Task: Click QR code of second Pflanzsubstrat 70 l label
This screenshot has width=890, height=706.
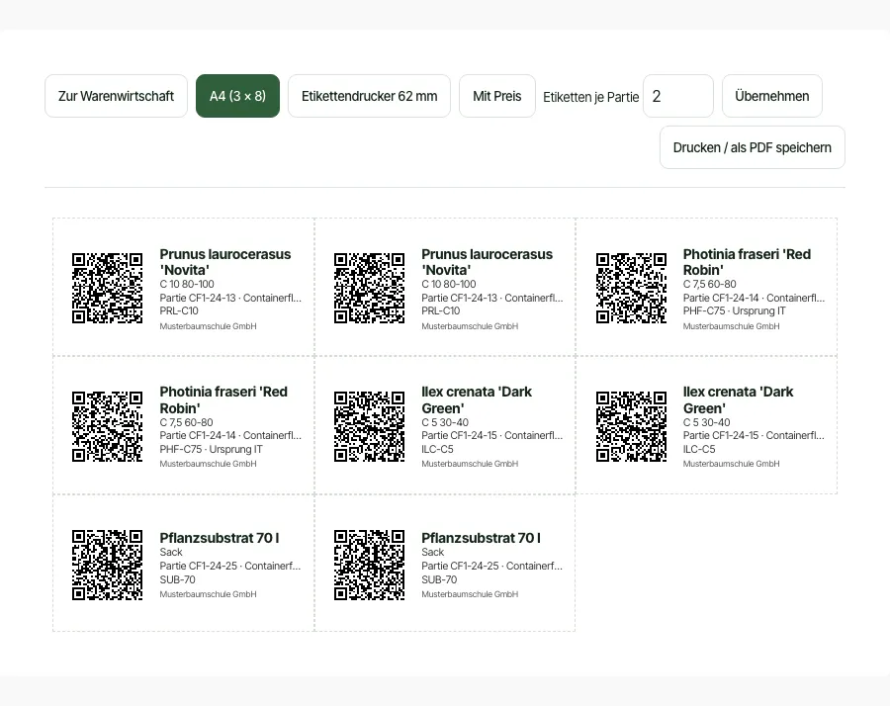Action: (370, 566)
